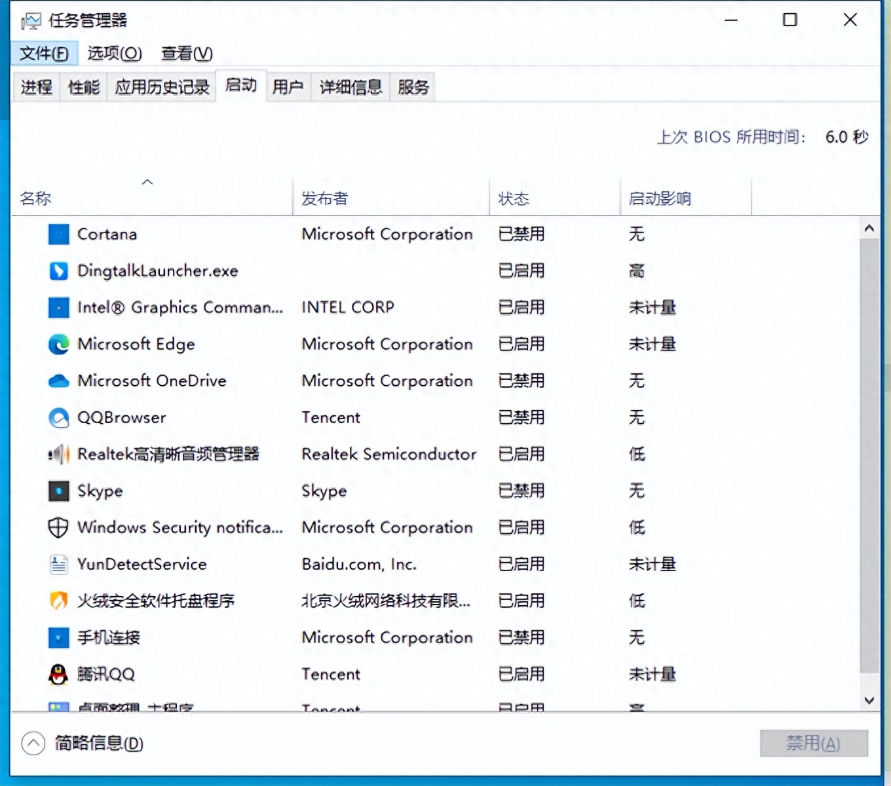Screen dimensions: 891x786
Task: Click the Baidu.com, Inc. publisher cell
Action: (359, 564)
